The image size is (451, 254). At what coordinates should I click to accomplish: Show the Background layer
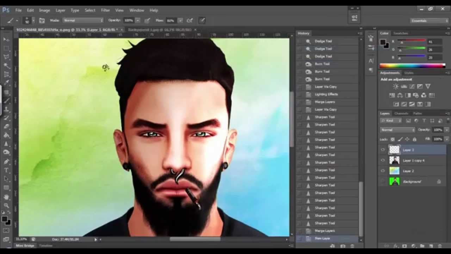[383, 182]
